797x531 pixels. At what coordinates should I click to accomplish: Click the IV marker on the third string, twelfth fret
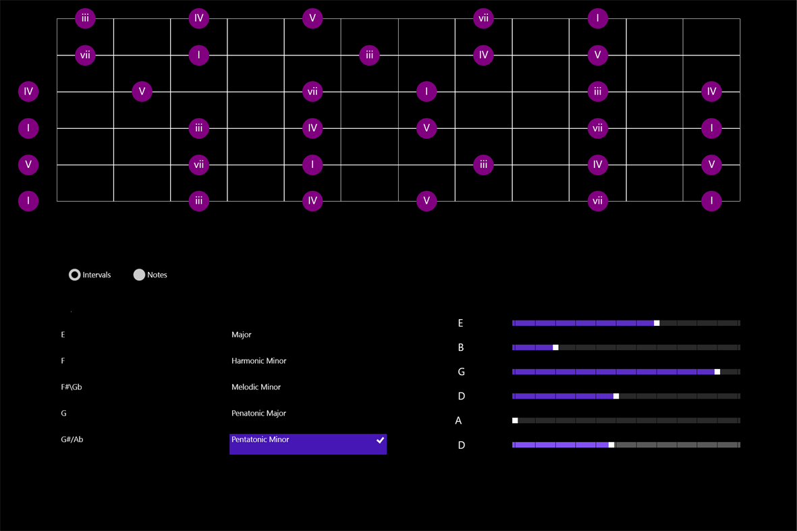point(712,92)
